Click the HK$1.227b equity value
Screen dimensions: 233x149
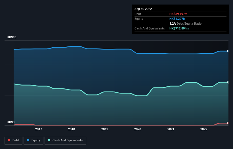point(177,19)
